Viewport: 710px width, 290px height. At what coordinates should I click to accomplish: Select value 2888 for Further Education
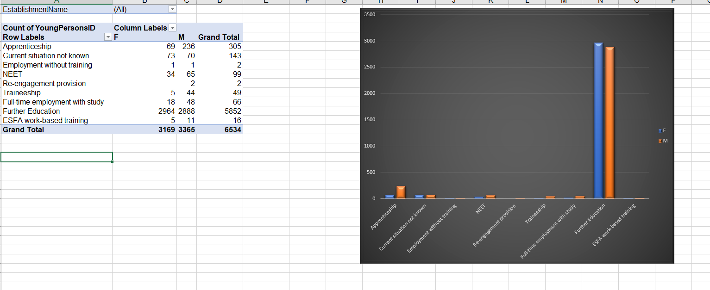187,111
